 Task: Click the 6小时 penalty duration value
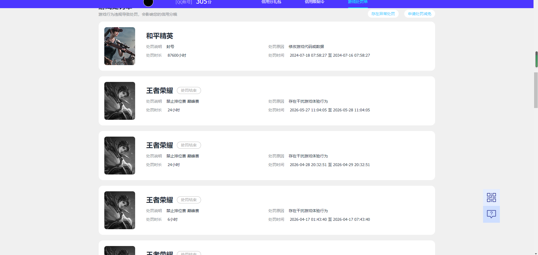pyautogui.click(x=173, y=219)
